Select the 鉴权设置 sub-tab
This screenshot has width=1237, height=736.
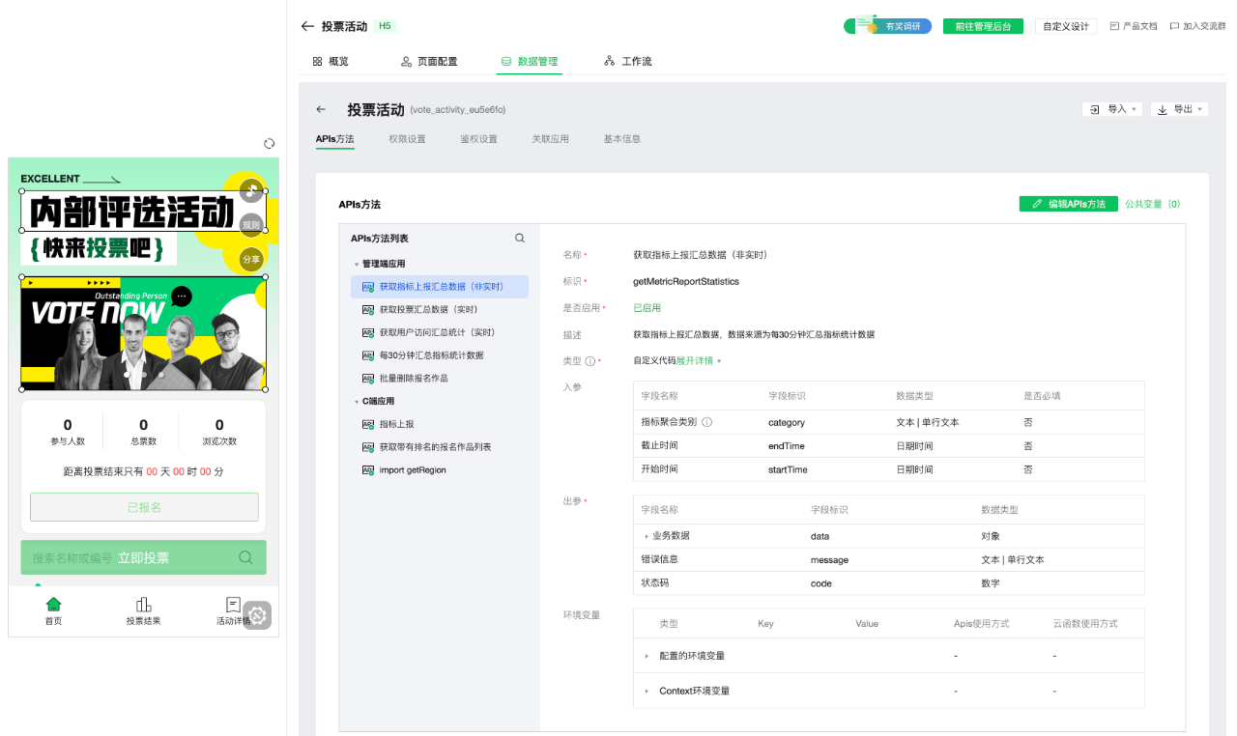[x=478, y=139]
